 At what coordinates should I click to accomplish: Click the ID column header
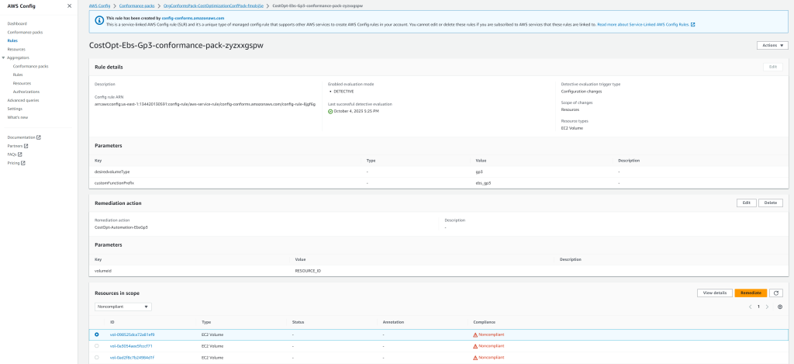point(112,322)
